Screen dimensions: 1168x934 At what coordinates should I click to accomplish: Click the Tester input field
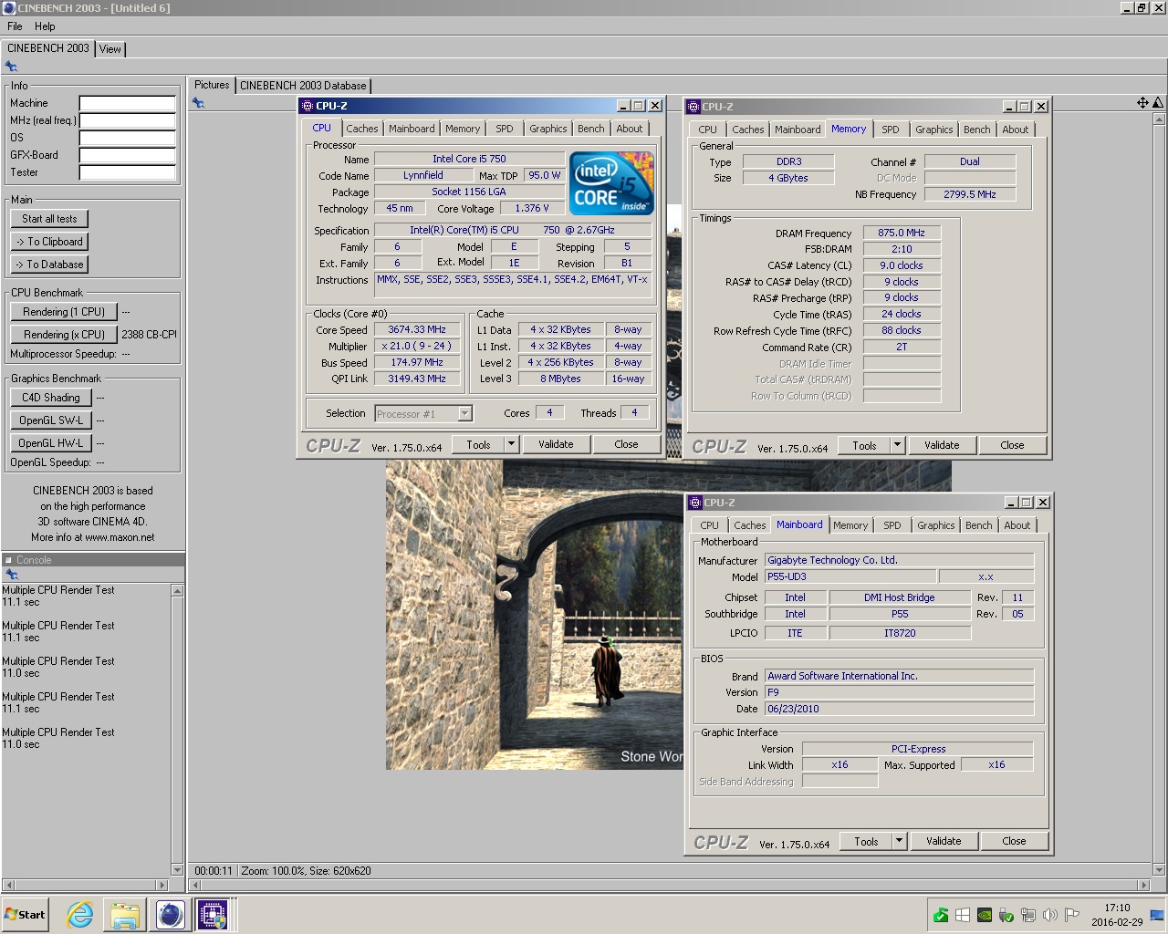(x=128, y=172)
